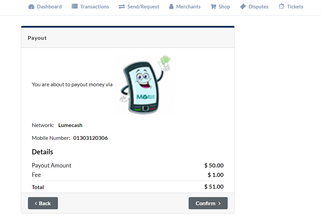
Task: Open the Dashboard menu label
Action: click(x=49, y=7)
